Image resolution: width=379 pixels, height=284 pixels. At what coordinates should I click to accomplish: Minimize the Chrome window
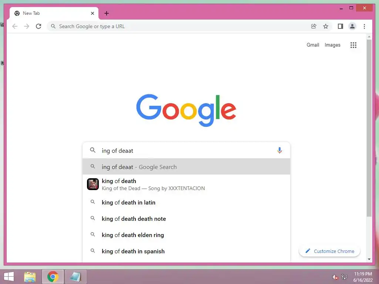(341, 8)
